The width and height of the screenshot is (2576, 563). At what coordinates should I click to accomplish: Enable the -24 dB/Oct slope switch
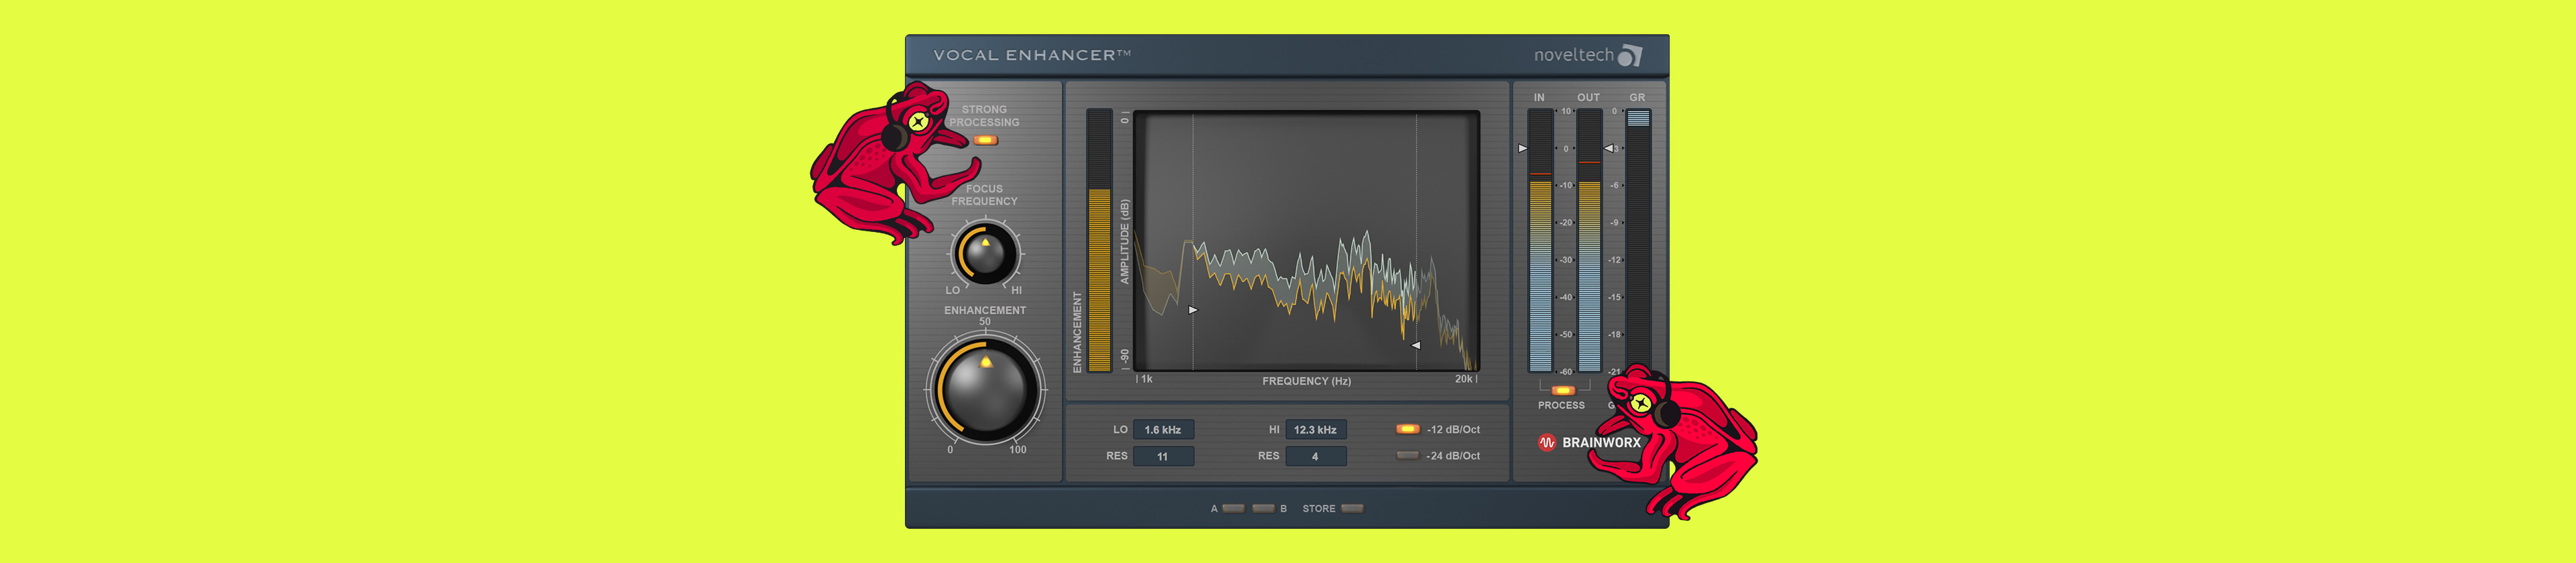click(1407, 455)
